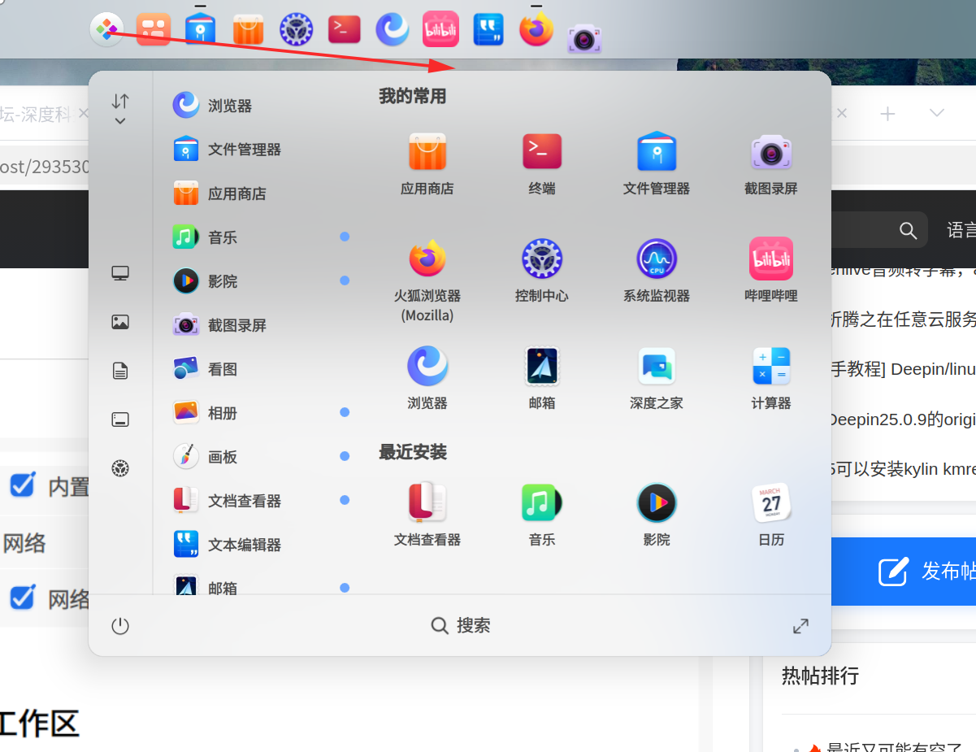Open a new browser tab with plus
This screenshot has height=752, width=976.
pos(887,114)
